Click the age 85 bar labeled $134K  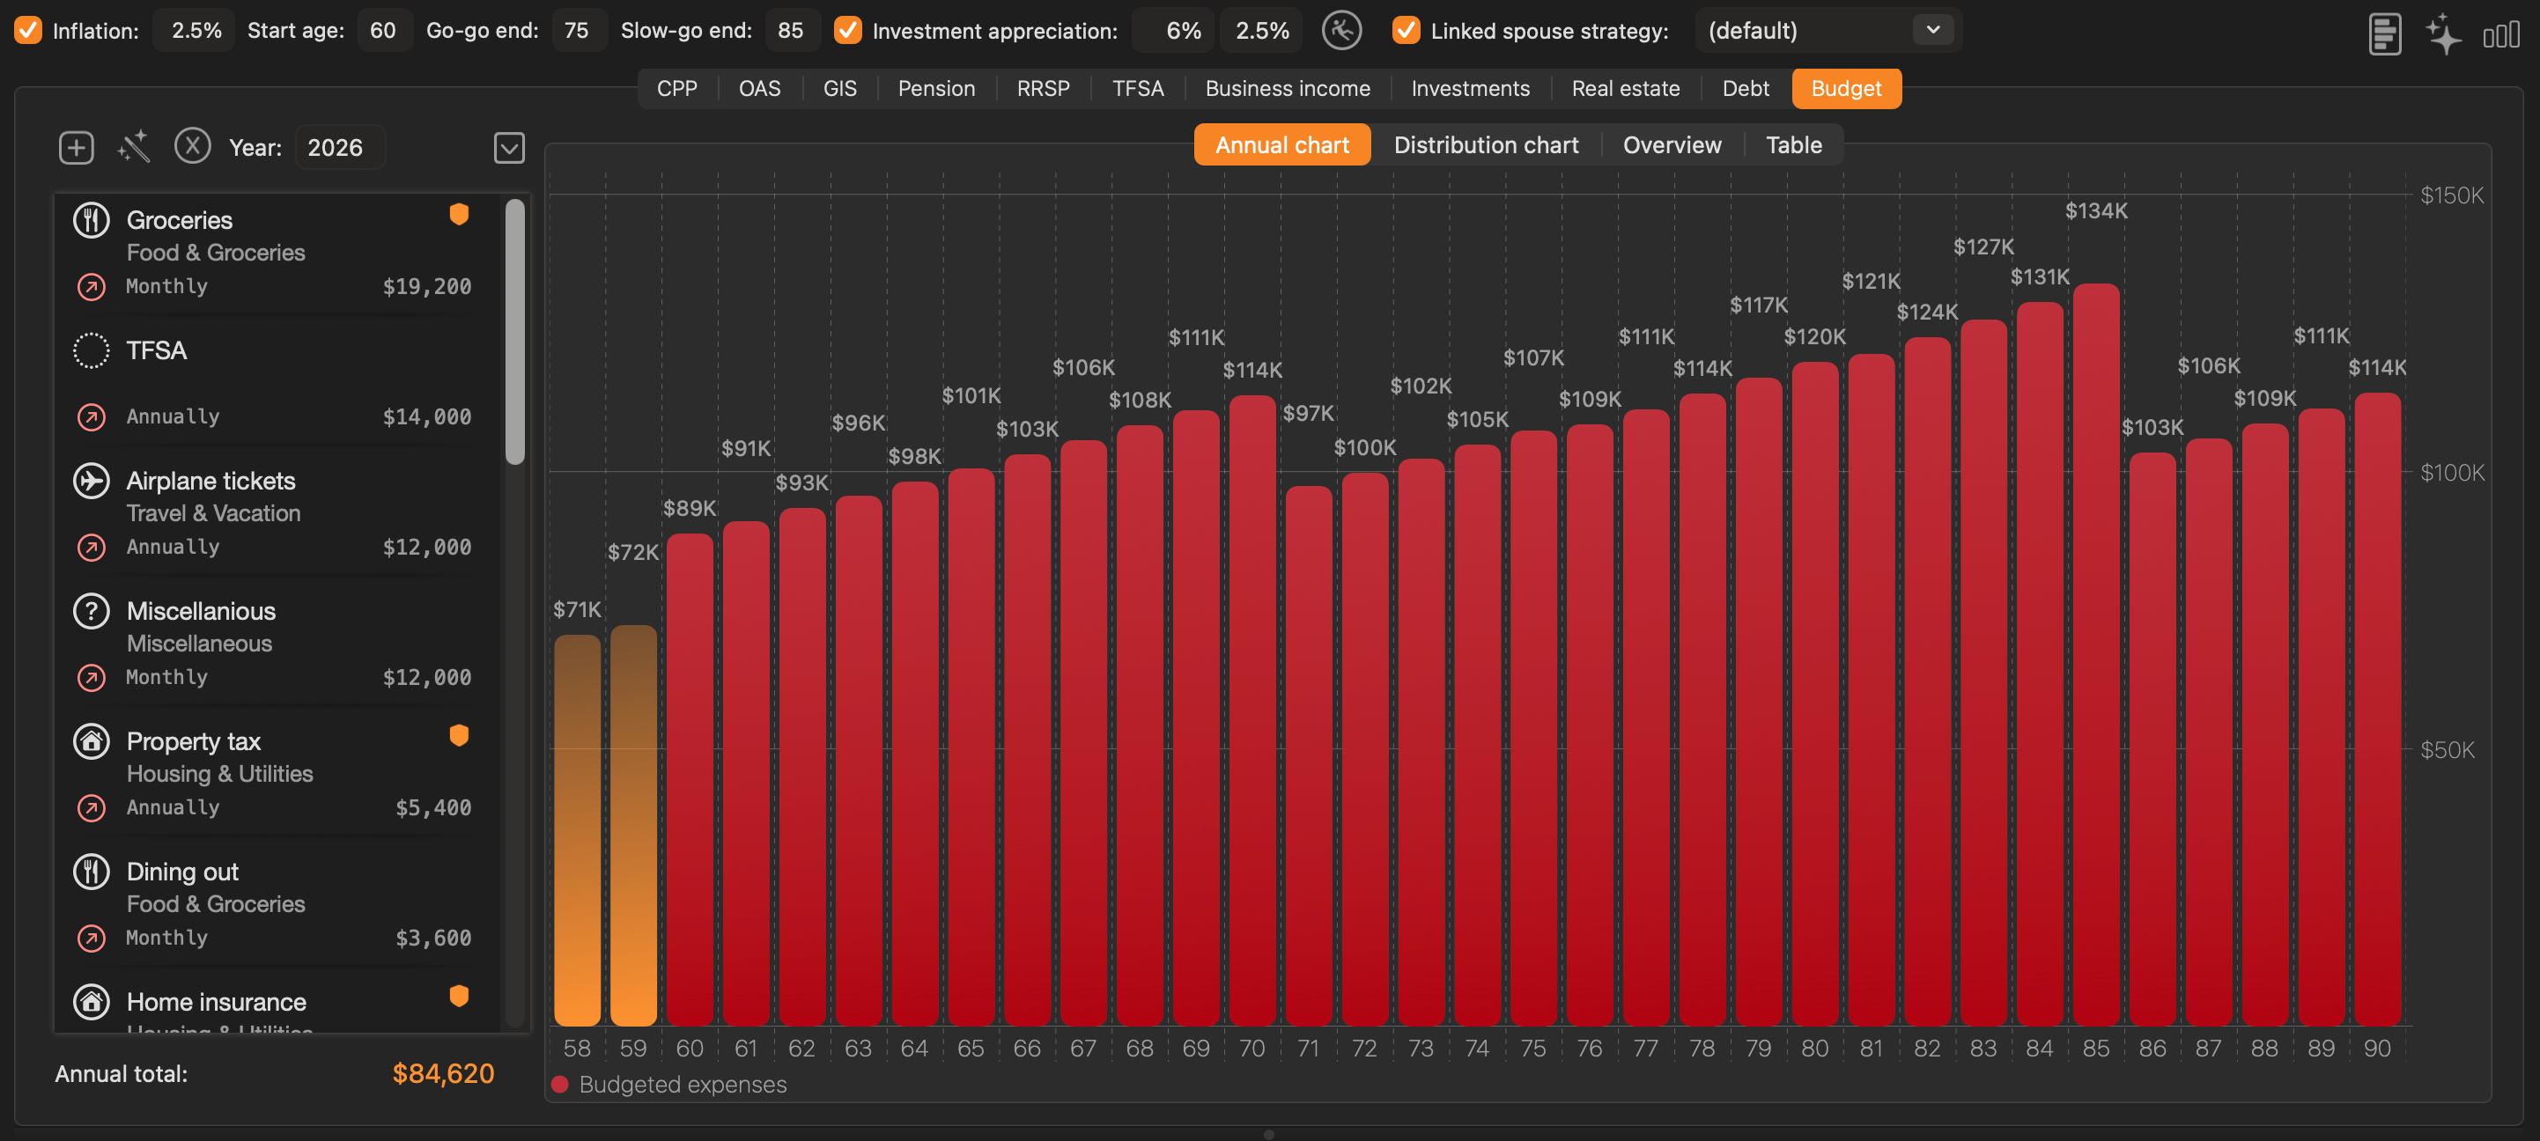tap(2095, 654)
